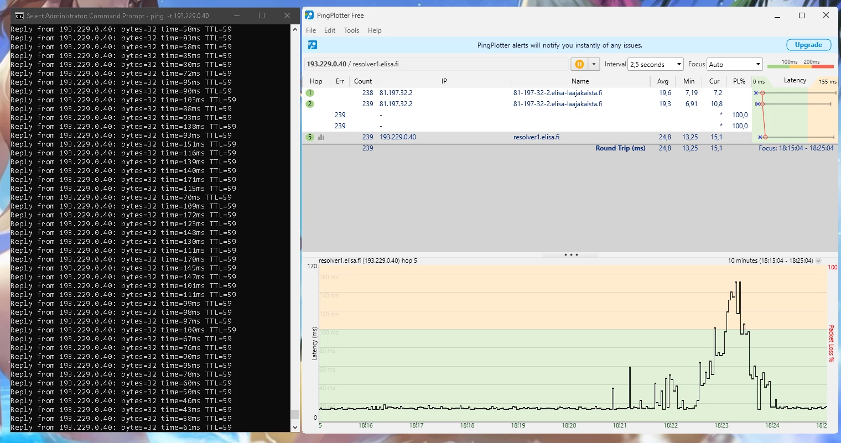841x443 pixels.
Task: Click the Command Prompt scrollbar down arrow
Action: (295, 427)
